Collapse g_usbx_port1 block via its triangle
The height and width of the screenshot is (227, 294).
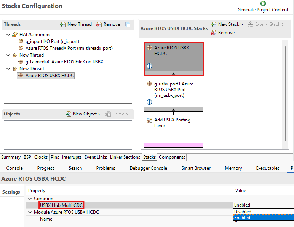pos(173,109)
